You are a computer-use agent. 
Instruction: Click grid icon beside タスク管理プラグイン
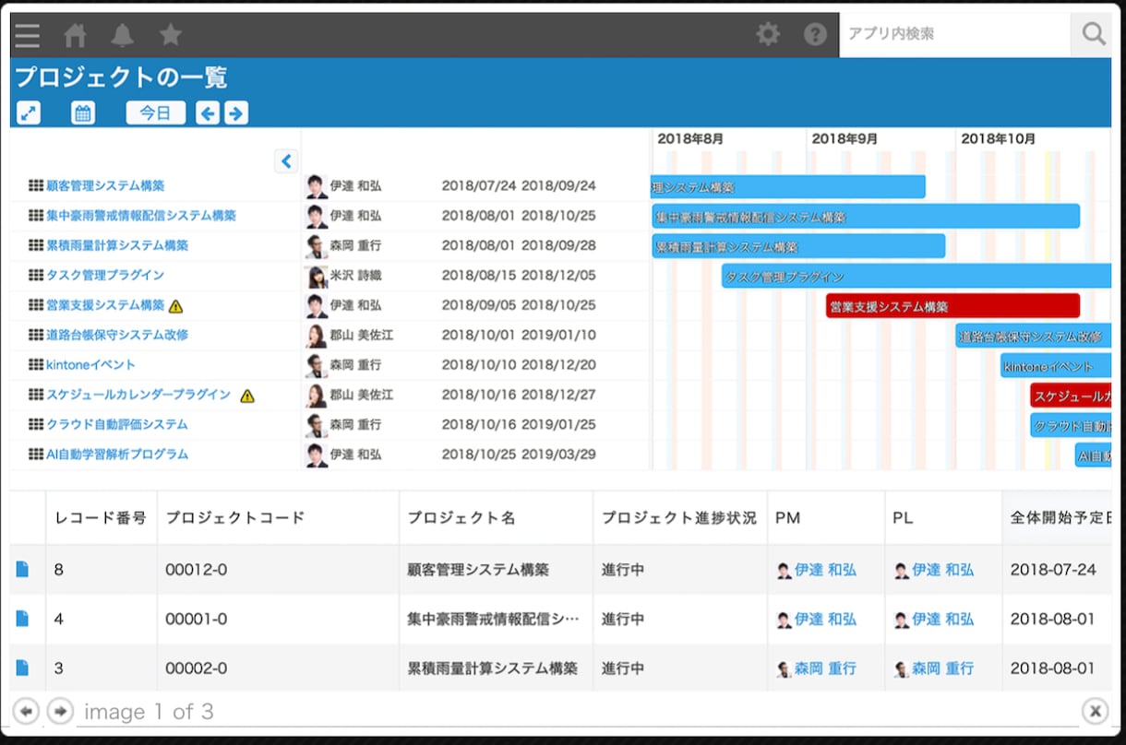tap(36, 275)
